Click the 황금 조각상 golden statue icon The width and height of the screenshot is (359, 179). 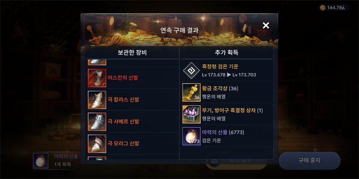(192, 93)
